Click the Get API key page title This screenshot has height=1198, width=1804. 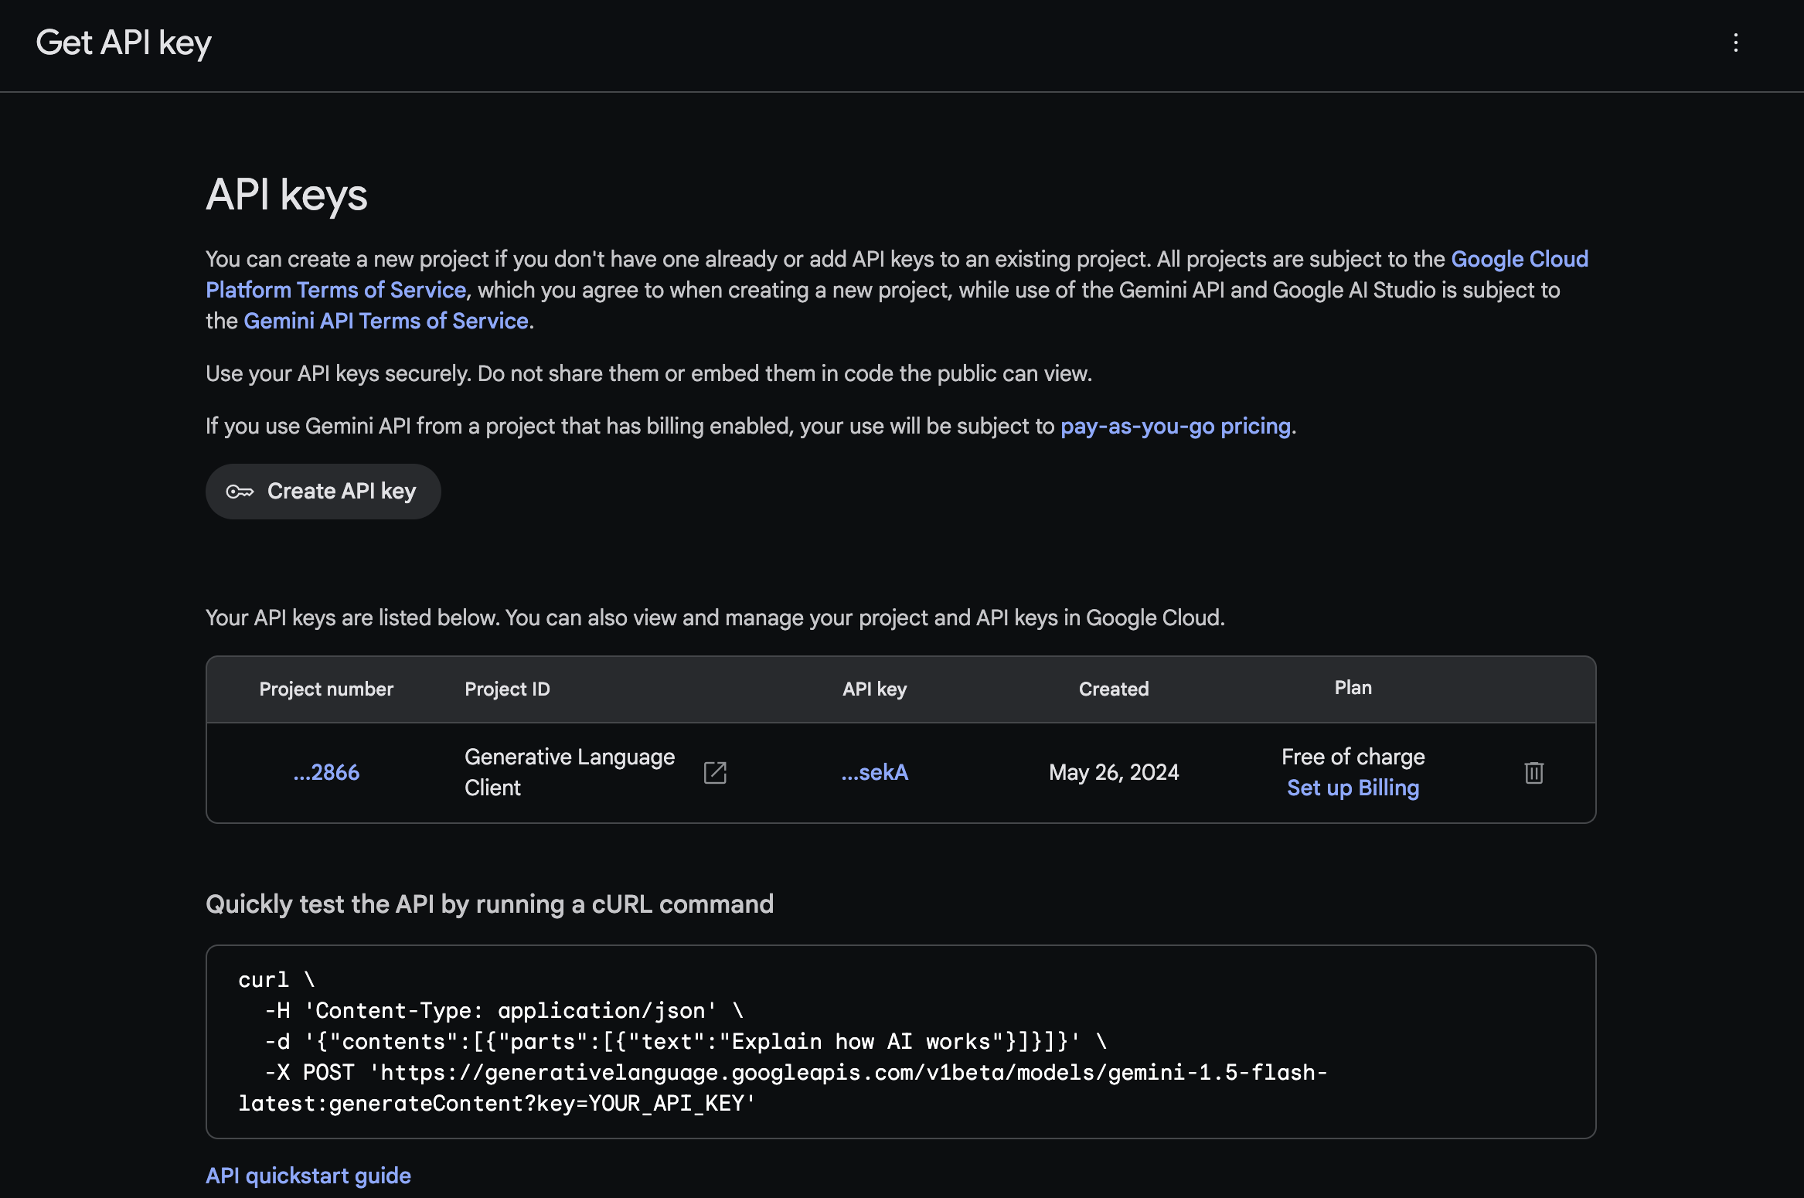(124, 43)
